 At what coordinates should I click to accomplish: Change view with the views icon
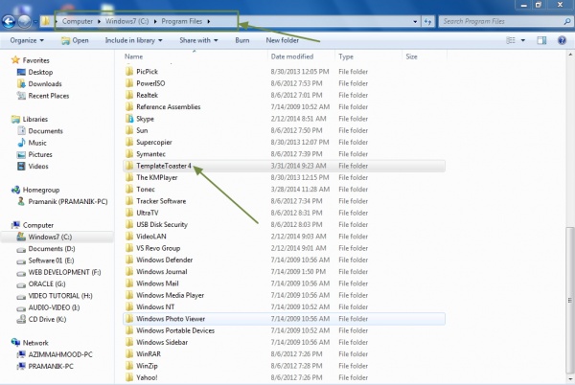tap(511, 40)
